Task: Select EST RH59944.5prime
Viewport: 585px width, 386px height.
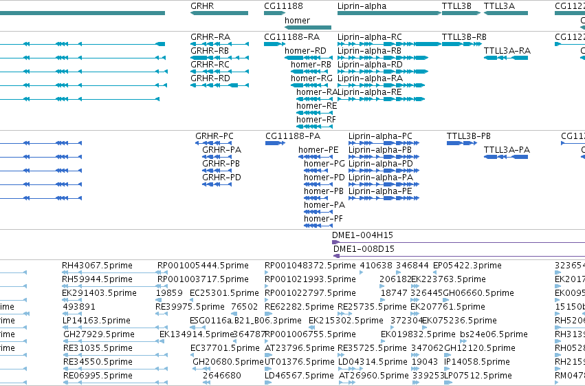Action: tap(97, 279)
